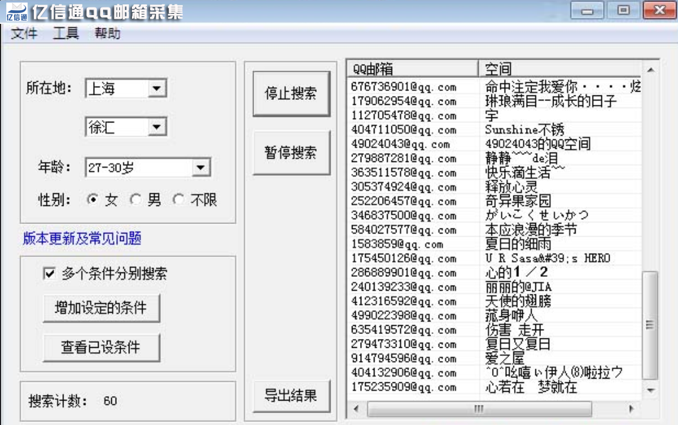Image resolution: width=678 pixels, height=425 pixels.
Task: Click the 亿信通 app logo icon
Action: 16,11
